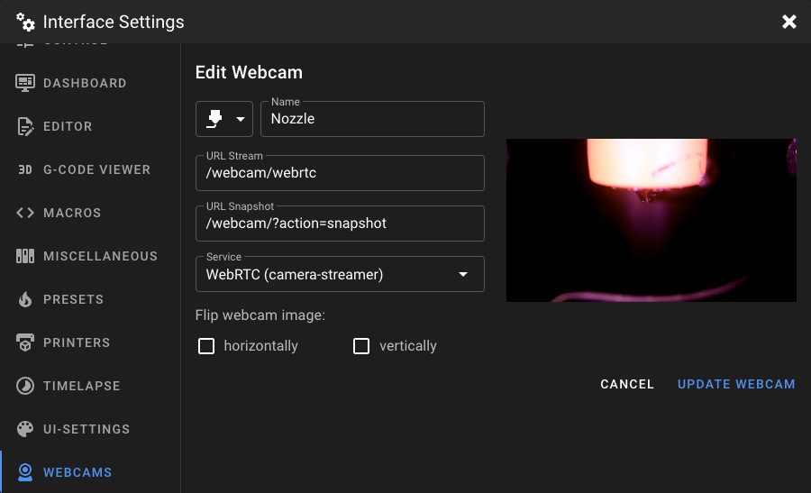Click the 'vertically' checkbox label text

[x=408, y=346]
